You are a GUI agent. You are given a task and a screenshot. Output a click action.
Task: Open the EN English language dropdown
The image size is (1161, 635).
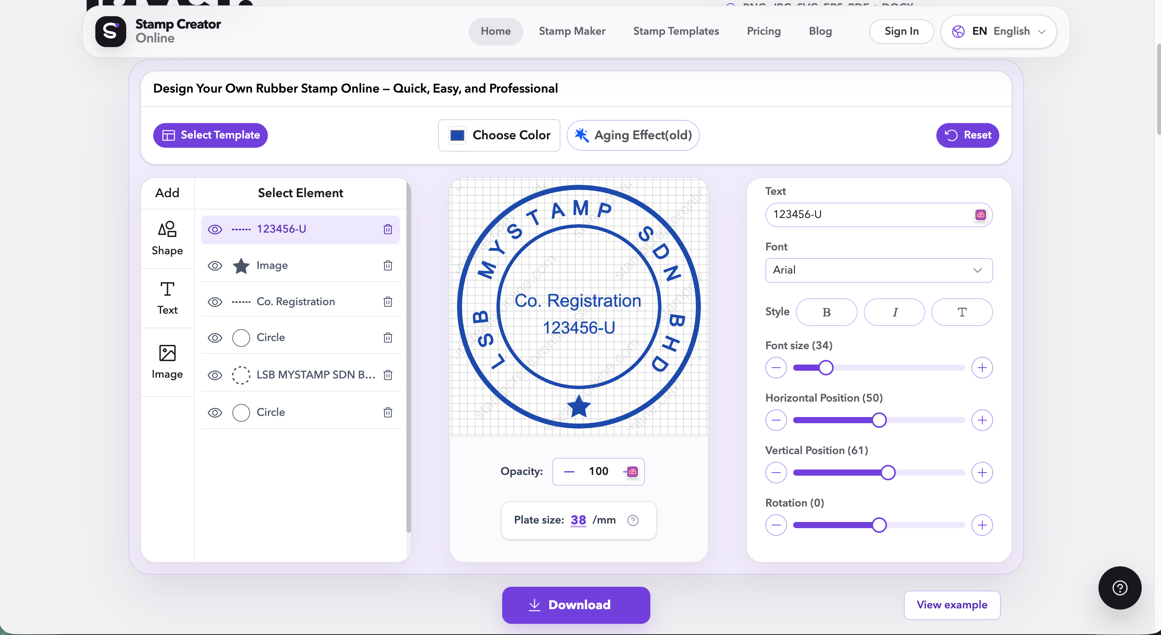point(998,32)
